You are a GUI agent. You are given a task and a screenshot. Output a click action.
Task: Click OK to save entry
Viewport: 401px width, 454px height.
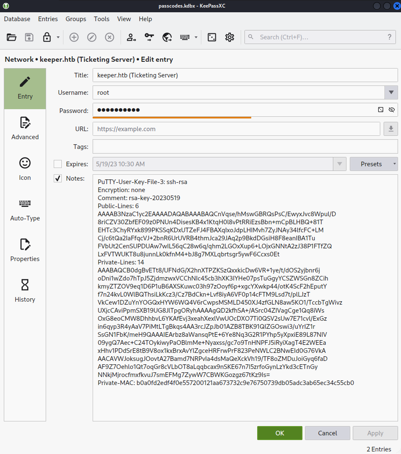click(x=280, y=433)
